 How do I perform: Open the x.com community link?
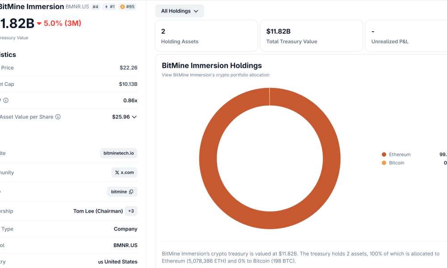[x=124, y=172]
